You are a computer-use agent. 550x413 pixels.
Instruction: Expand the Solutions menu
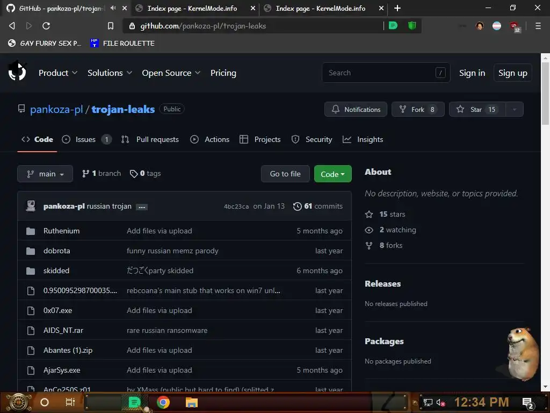click(x=110, y=73)
